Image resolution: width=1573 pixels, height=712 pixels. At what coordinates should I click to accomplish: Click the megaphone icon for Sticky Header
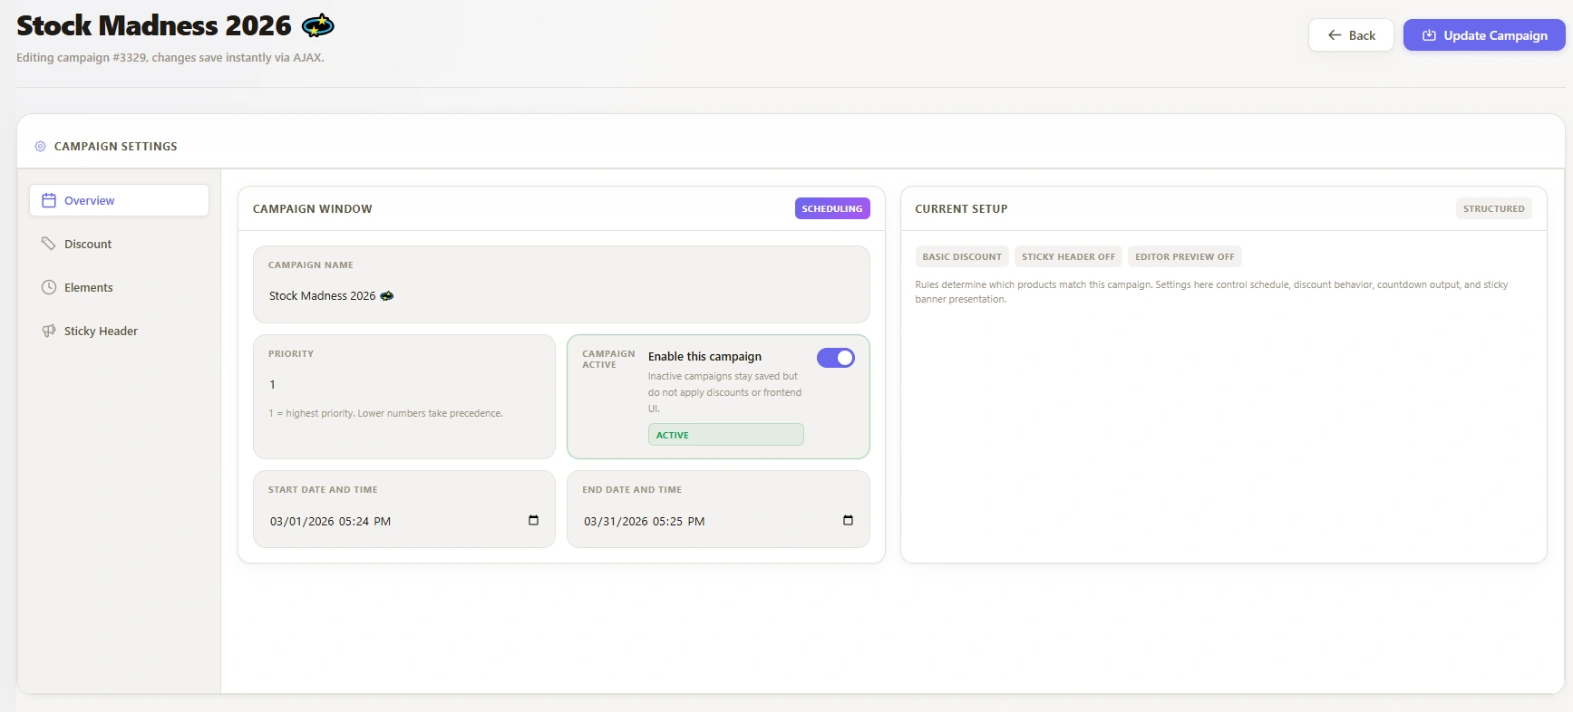[49, 331]
